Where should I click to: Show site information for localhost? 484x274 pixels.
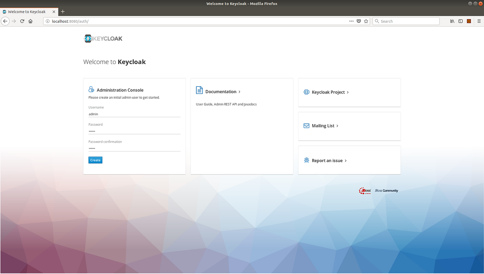tap(47, 21)
